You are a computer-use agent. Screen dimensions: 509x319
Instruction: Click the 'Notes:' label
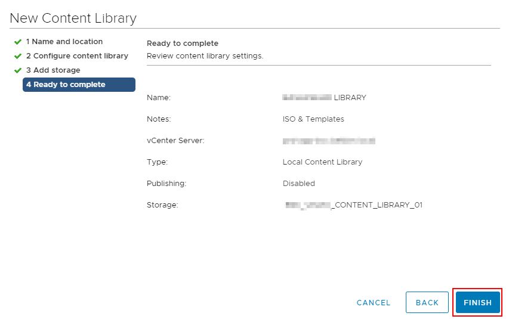159,119
